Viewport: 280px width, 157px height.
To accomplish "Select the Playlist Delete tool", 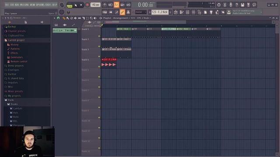I will [x=72, y=18].
